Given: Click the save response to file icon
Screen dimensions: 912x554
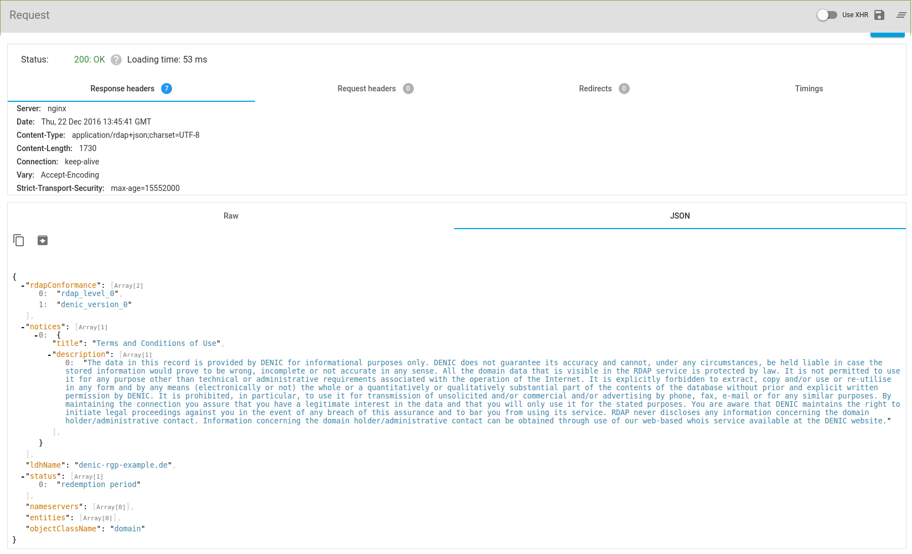Looking at the screenshot, I should pyautogui.click(x=43, y=240).
